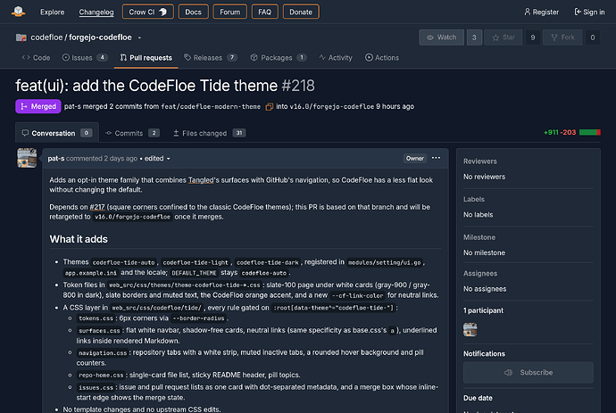Click the pull request title text
The width and height of the screenshot is (616, 413).
coord(146,86)
